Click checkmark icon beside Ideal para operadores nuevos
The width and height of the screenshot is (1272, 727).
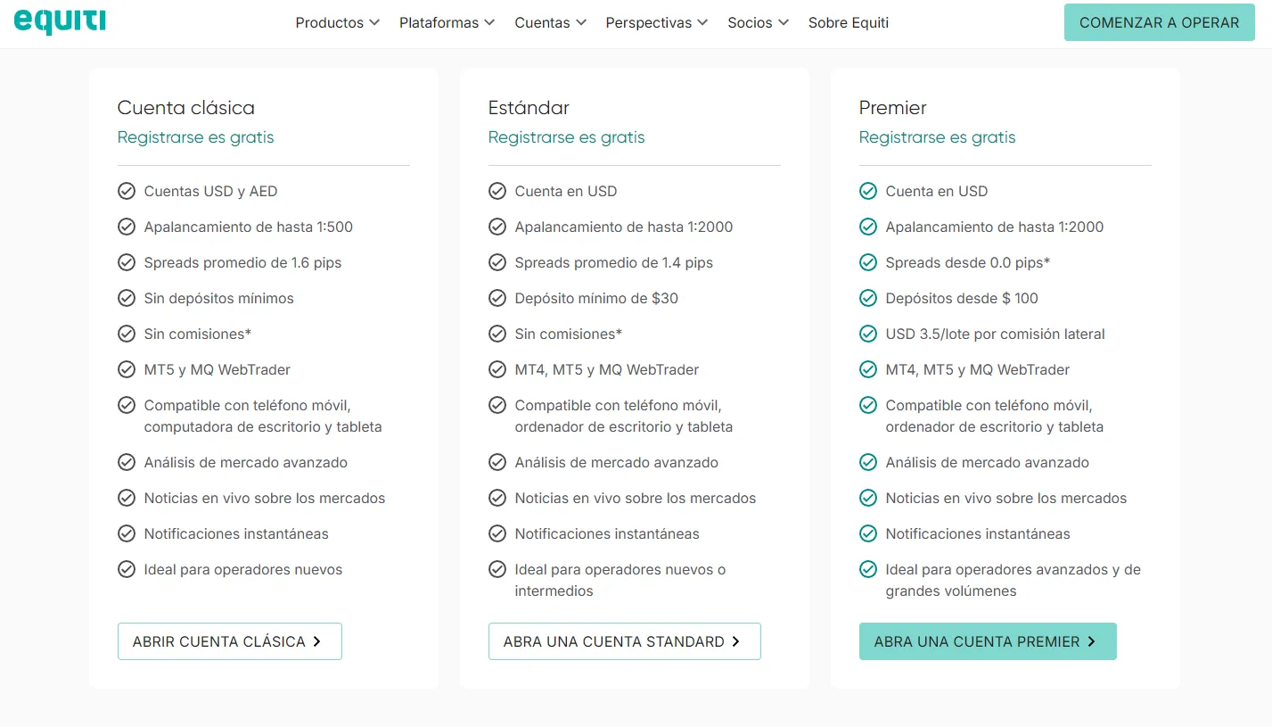(x=127, y=569)
